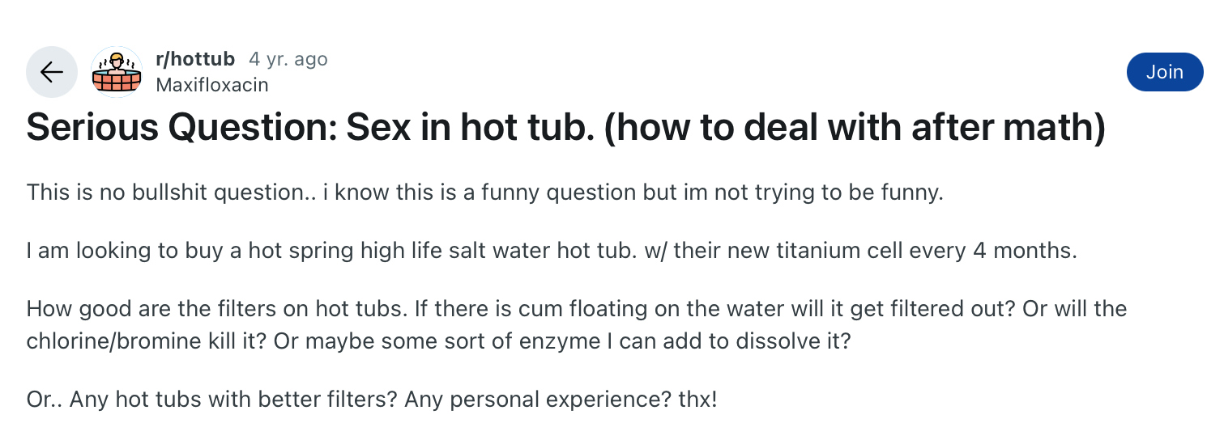Click the final line 'Any hot tubs with better filters?'
1224x440 pixels.
click(x=372, y=400)
